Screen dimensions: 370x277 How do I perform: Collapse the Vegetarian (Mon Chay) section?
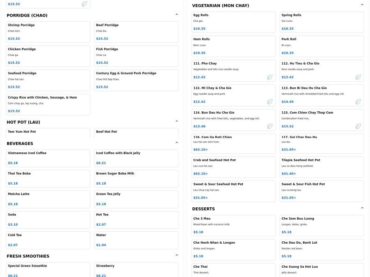click(362, 5)
